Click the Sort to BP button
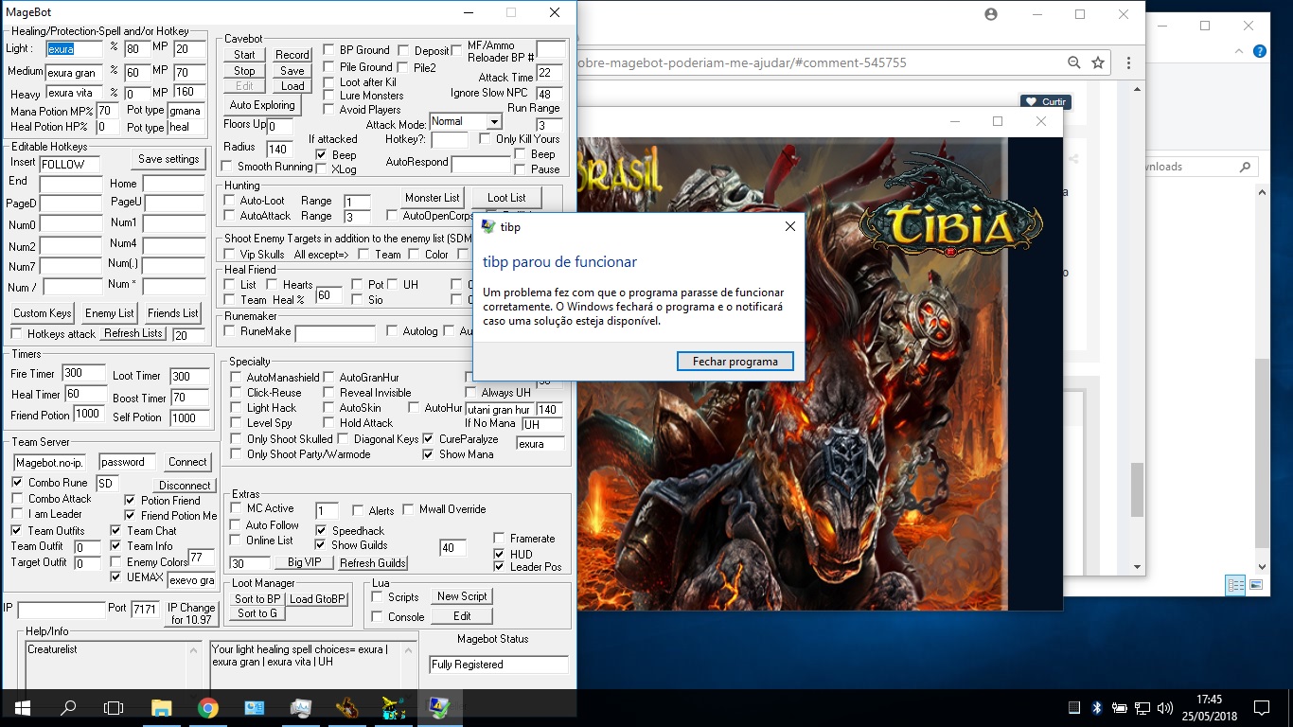The width and height of the screenshot is (1293, 727). 257,599
